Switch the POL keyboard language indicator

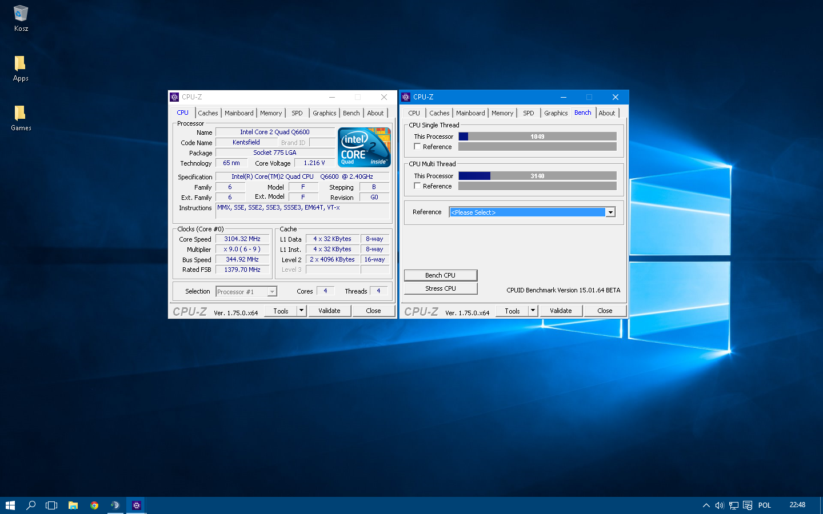pos(765,505)
